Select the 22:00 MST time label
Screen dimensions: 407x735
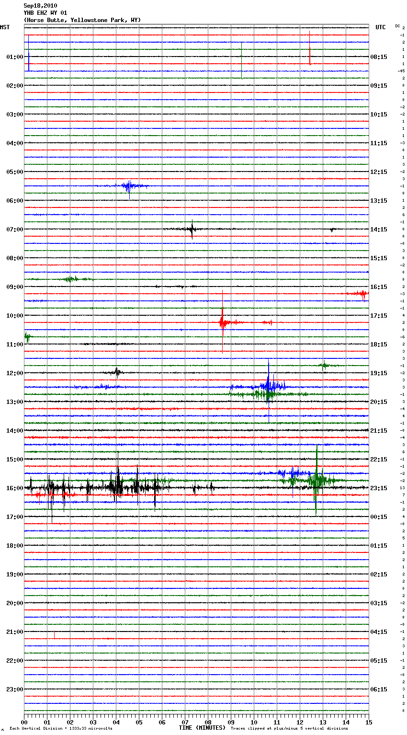(x=14, y=661)
